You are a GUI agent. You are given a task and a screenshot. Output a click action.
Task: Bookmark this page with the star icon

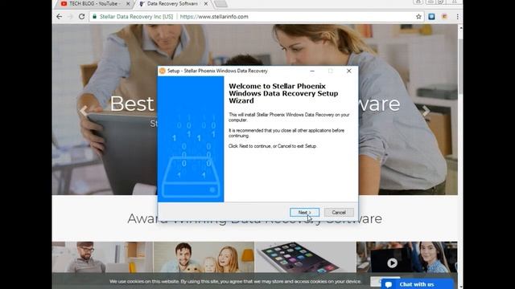418,16
